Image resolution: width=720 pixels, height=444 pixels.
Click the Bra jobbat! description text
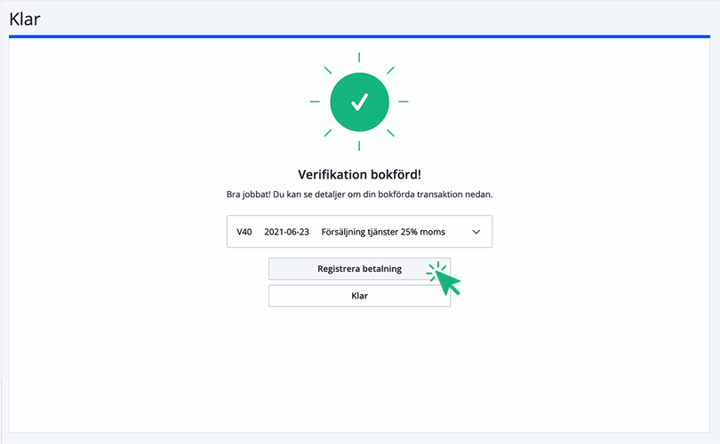359,194
